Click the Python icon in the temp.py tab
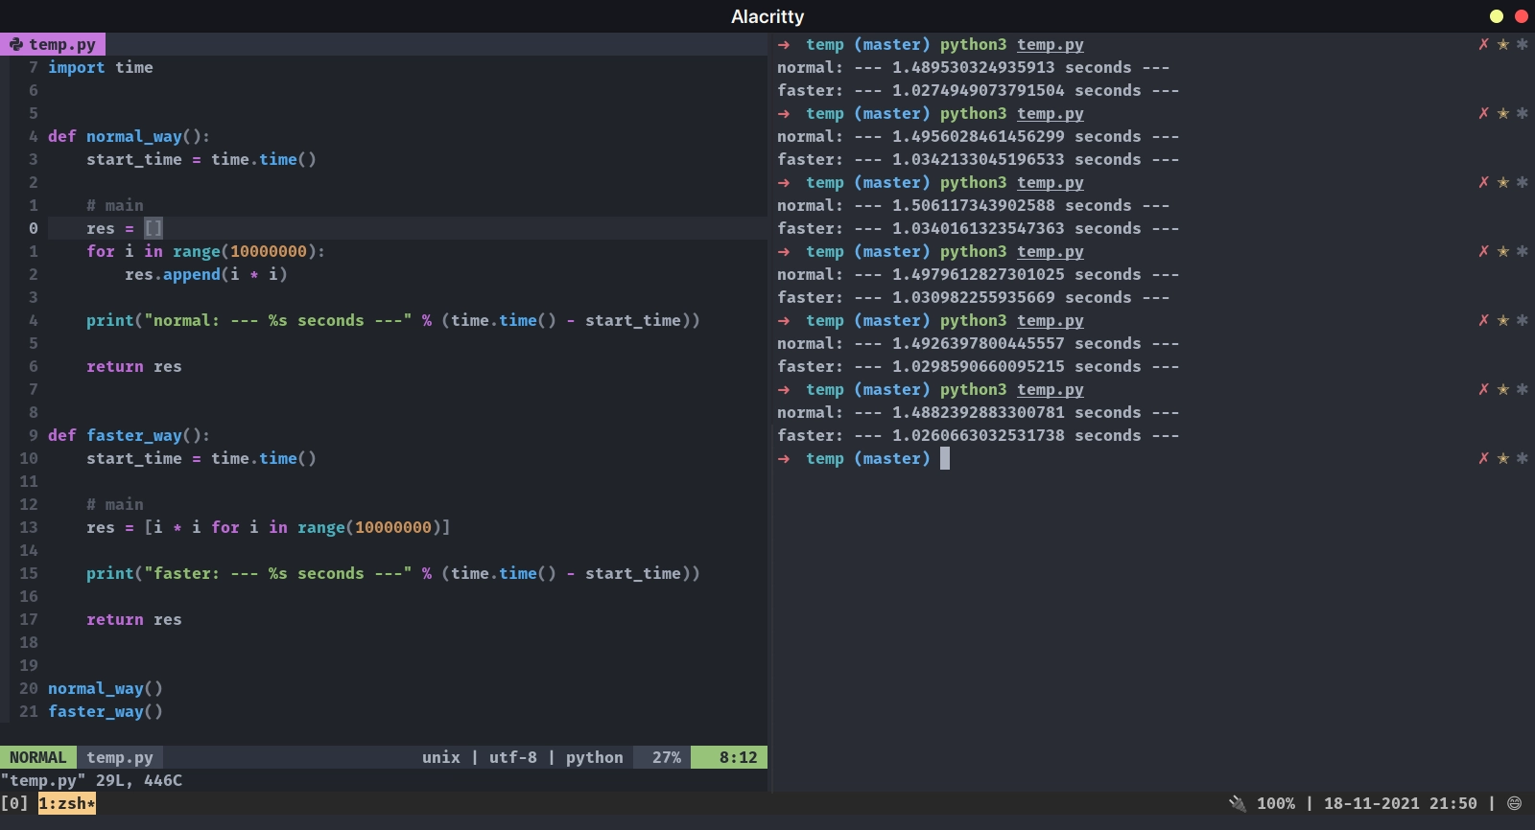1535x830 pixels. 15,44
